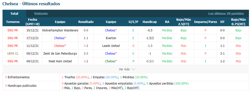
Task: Open the Leeds United team link
Action: click(x=111, y=46)
